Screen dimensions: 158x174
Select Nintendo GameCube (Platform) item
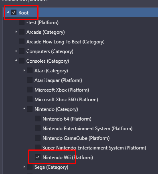(76, 138)
